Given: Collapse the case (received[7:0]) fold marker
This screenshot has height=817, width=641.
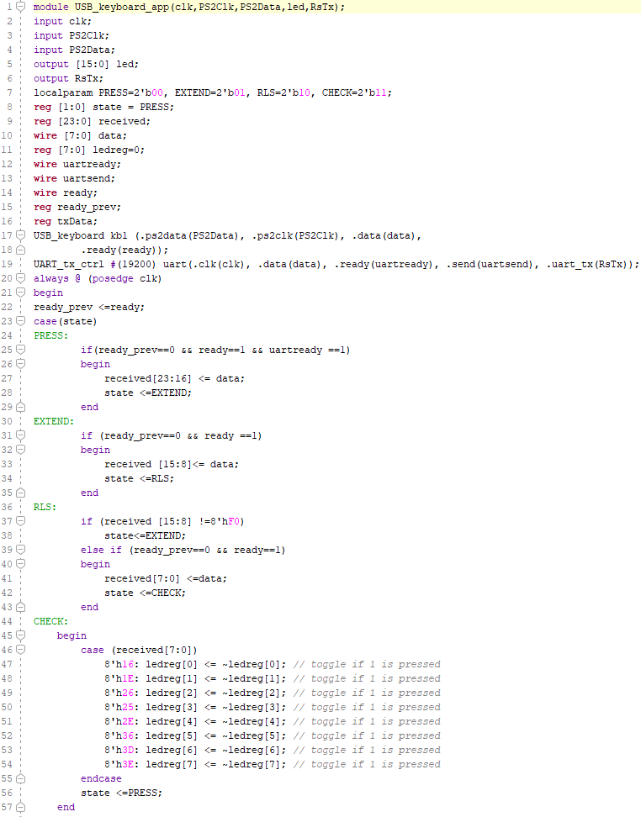Looking at the screenshot, I should (21, 650).
